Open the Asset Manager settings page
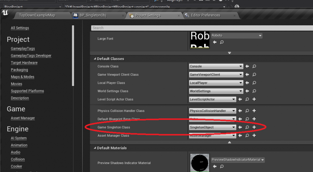The width and height of the screenshot is (313, 172). click(x=23, y=118)
